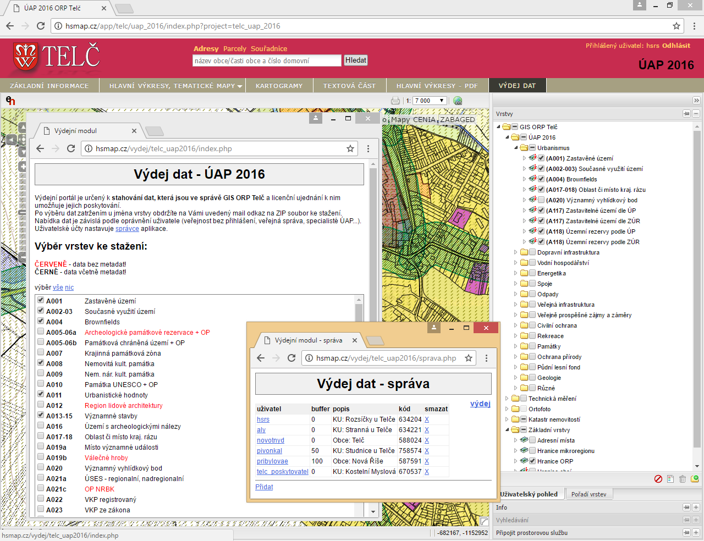704x541 pixels.
Task: Select the Parcely search tab
Action: (x=235, y=48)
